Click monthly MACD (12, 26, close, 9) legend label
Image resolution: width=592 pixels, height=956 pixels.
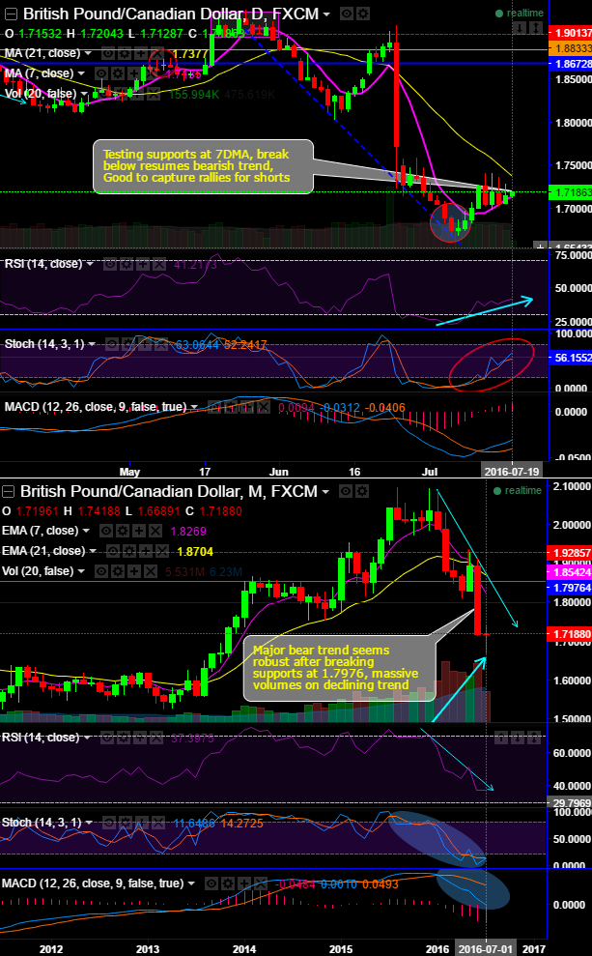95,883
